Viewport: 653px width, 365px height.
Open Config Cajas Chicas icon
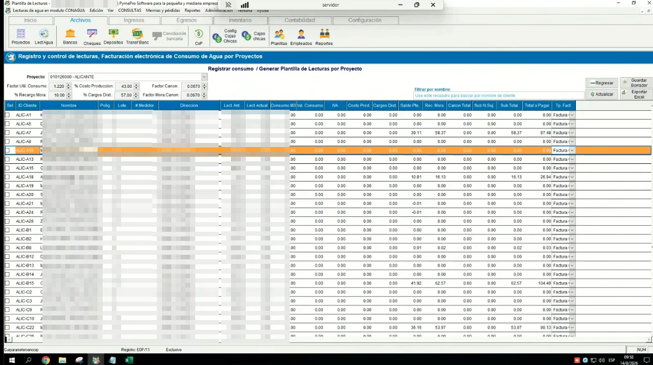(225, 36)
